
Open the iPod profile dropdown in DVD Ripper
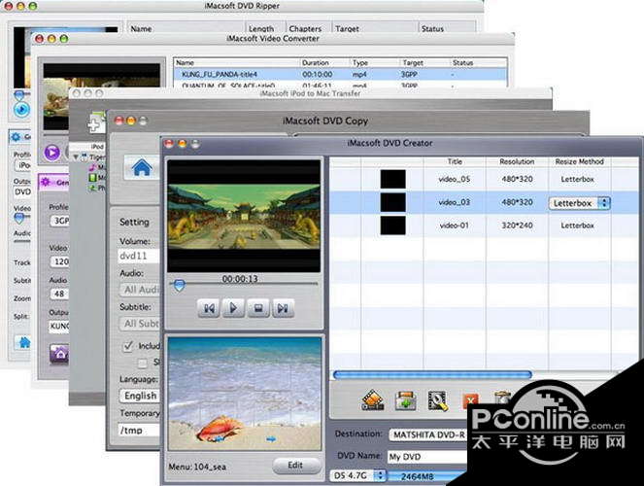pyautogui.click(x=22, y=165)
